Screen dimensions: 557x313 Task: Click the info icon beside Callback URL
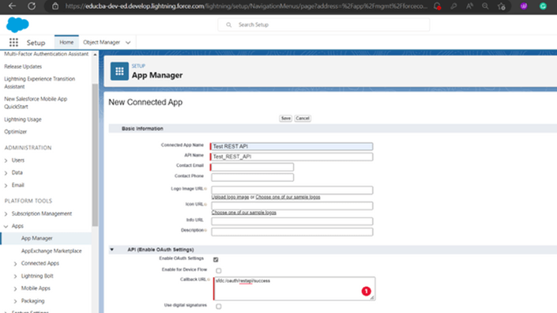(209, 280)
